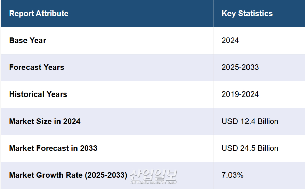
Task: Click The Korea Industry Daily watermark text
Action: [x=153, y=183]
